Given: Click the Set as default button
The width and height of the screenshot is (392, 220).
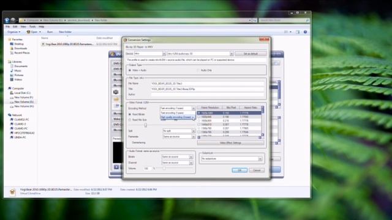Looking at the screenshot, I should (251, 54).
